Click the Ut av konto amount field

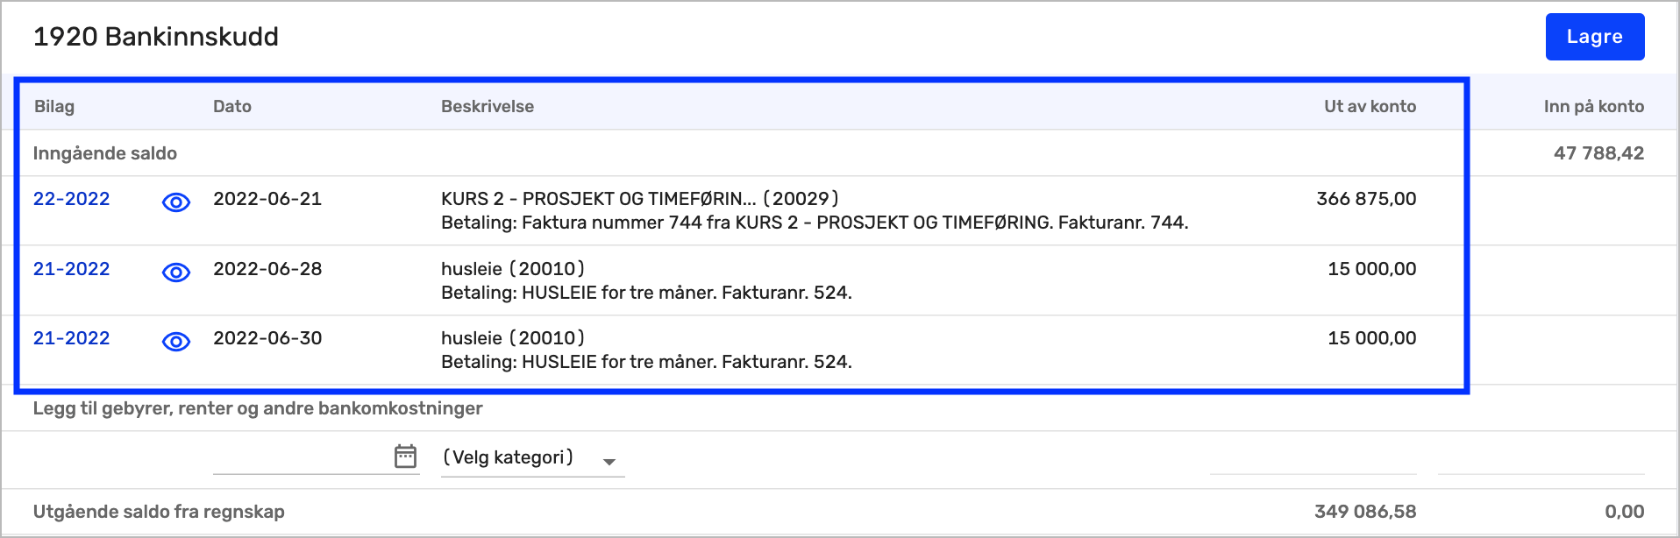tap(1313, 459)
